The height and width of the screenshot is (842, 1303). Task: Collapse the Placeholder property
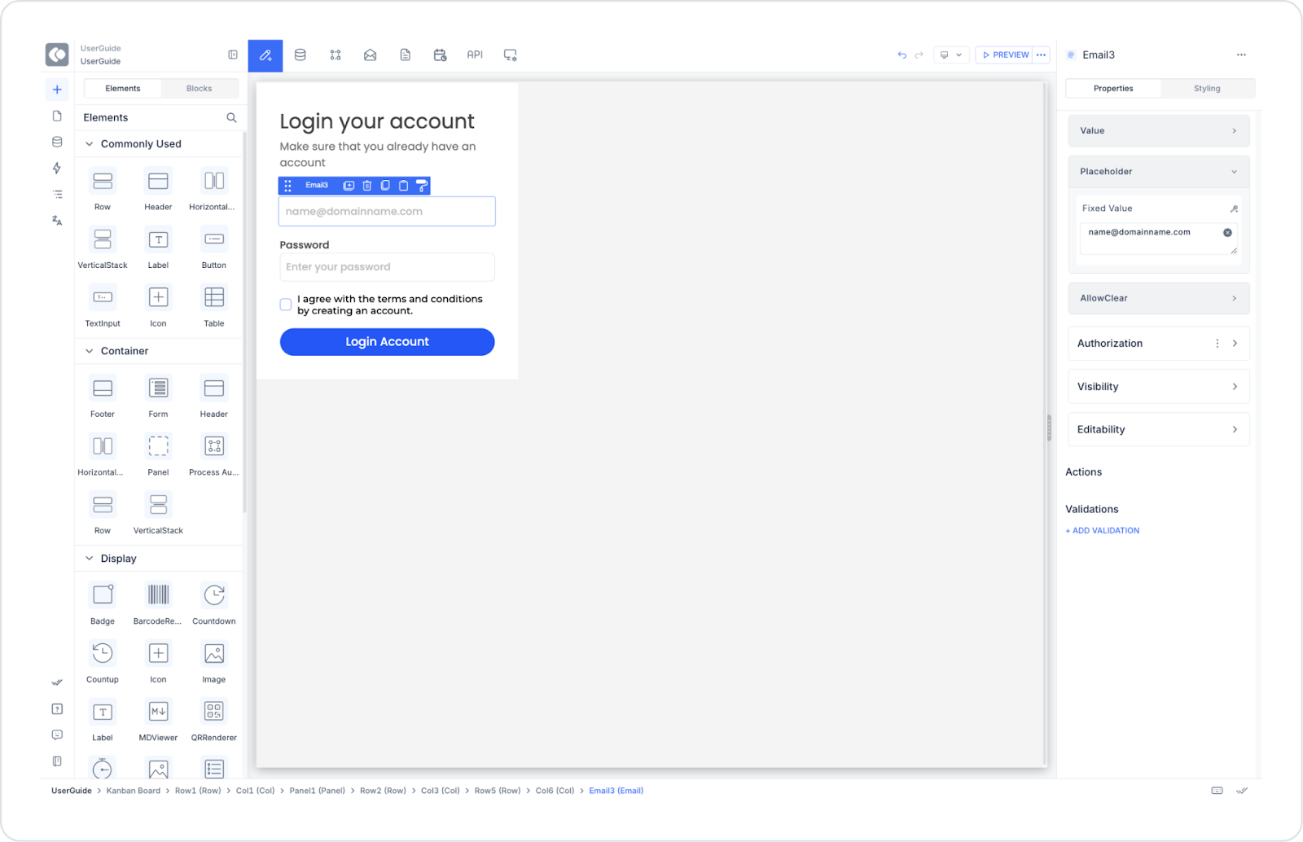click(1158, 172)
